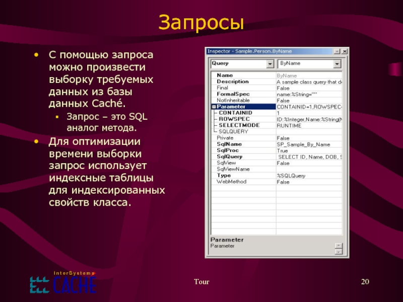
Task: Click the SP_Sample_By_Name value cell
Action: [x=309, y=144]
